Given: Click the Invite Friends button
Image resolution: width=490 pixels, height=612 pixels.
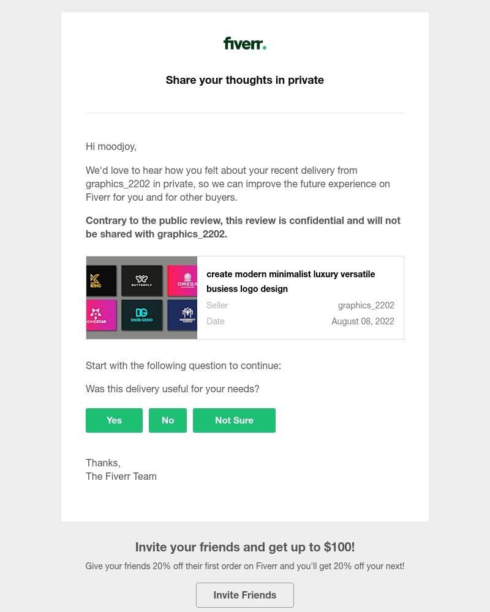Looking at the screenshot, I should [244, 595].
